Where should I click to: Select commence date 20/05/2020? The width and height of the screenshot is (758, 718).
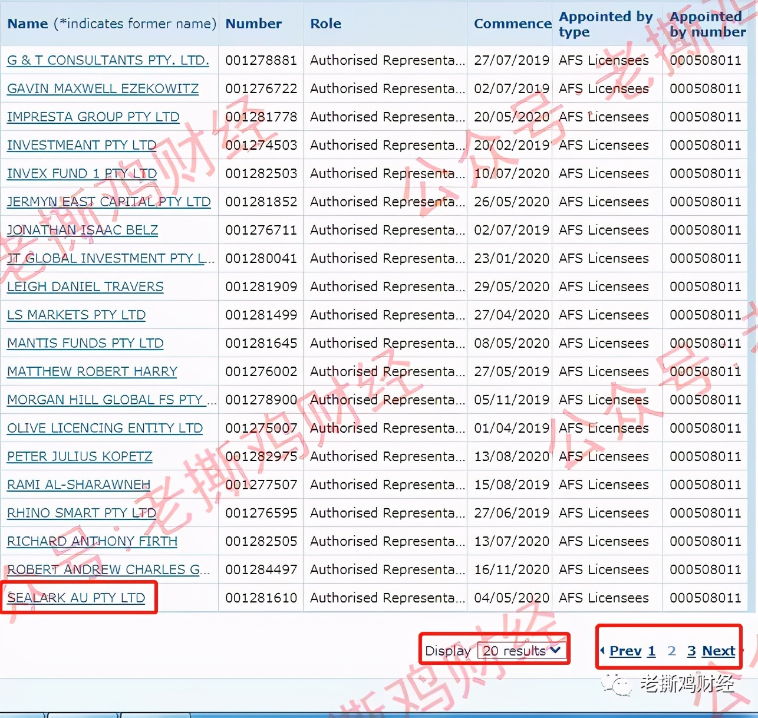pos(512,117)
